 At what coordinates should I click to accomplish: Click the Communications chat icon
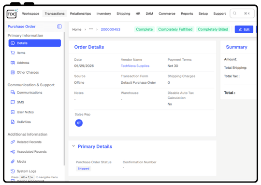(x=13, y=92)
